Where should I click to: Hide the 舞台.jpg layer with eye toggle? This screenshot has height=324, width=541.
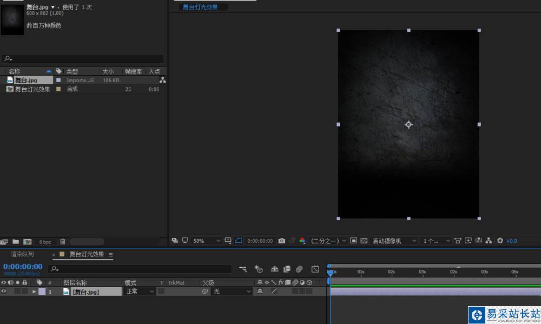pyautogui.click(x=4, y=292)
